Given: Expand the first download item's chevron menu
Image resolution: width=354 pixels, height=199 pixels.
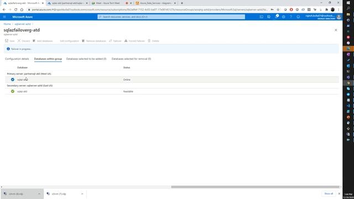Looking at the screenshot, I should click(x=39, y=194).
